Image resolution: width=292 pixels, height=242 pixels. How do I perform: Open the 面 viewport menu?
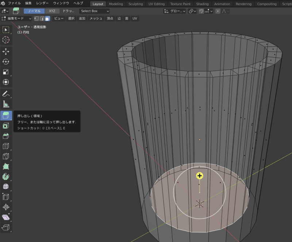click(x=127, y=19)
